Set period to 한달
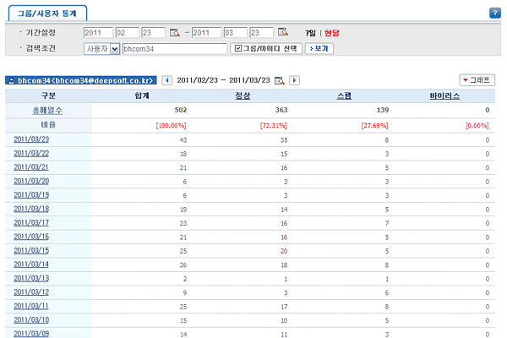The height and width of the screenshot is (338, 507). pyautogui.click(x=332, y=33)
